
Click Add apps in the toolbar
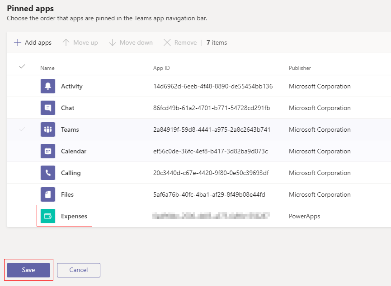33,42
